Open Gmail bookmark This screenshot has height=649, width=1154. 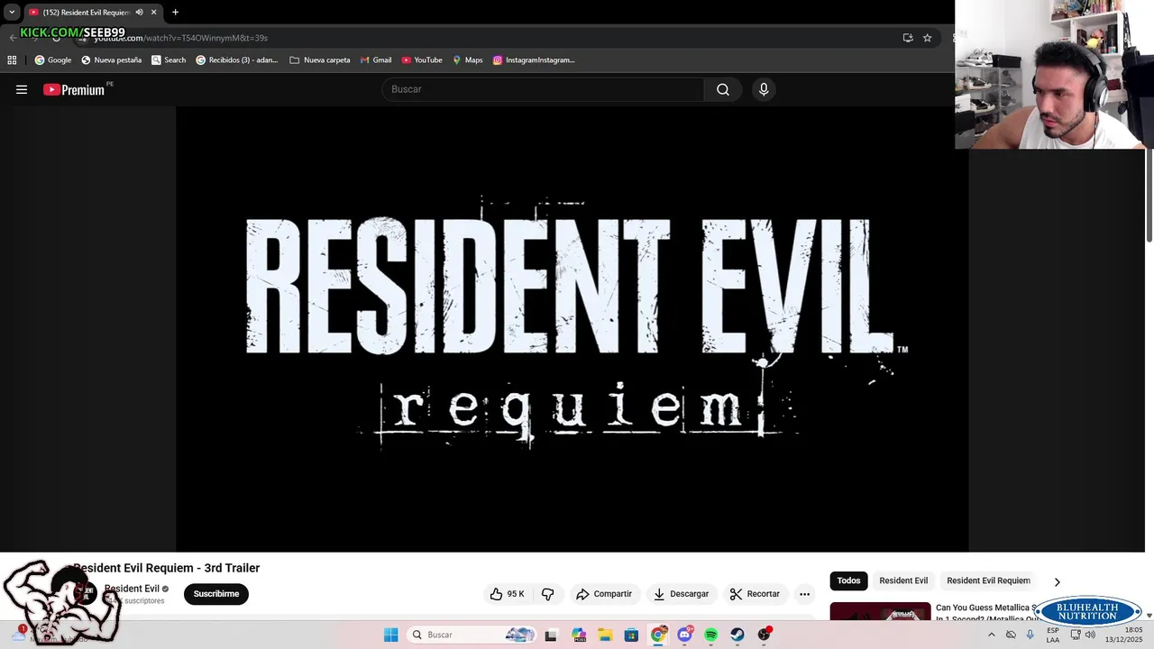click(376, 60)
